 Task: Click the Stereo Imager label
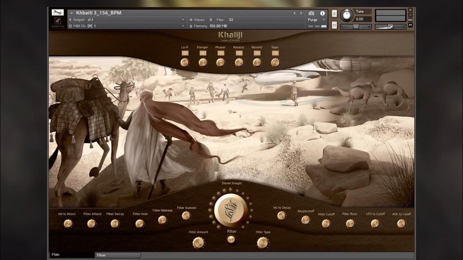tap(231, 183)
